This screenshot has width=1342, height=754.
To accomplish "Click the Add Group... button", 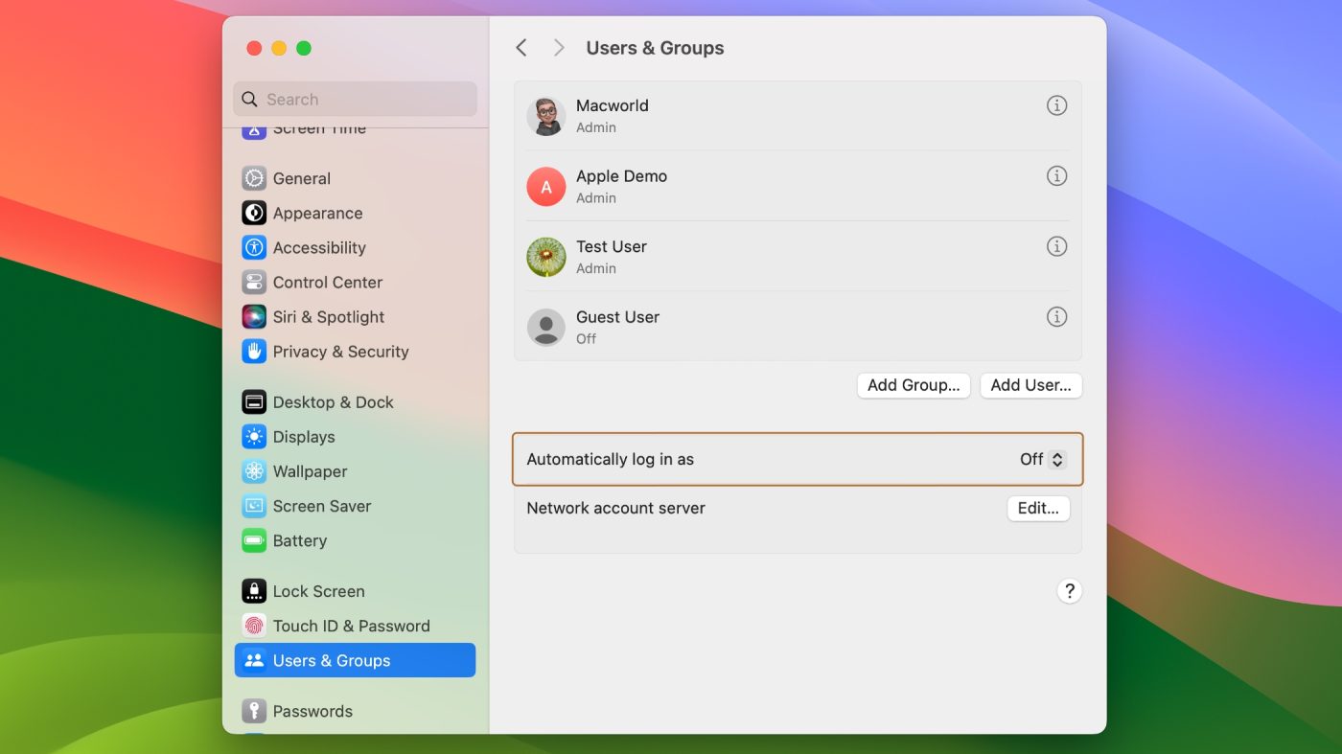I will (x=914, y=385).
